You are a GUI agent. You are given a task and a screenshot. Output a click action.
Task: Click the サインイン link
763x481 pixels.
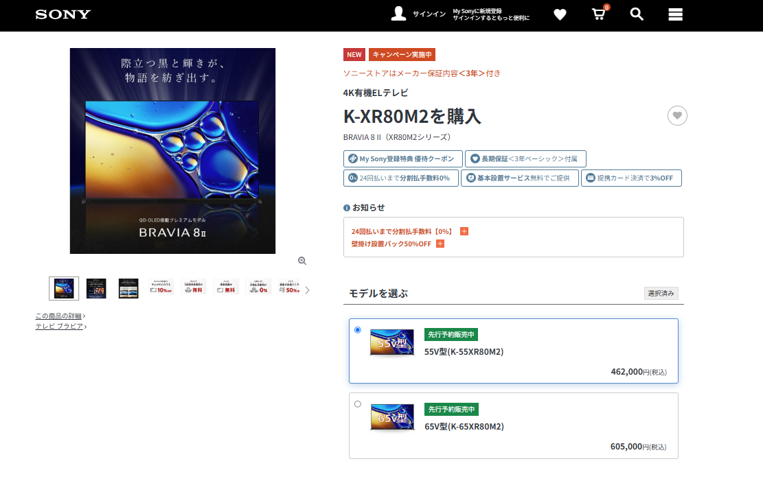coord(429,14)
